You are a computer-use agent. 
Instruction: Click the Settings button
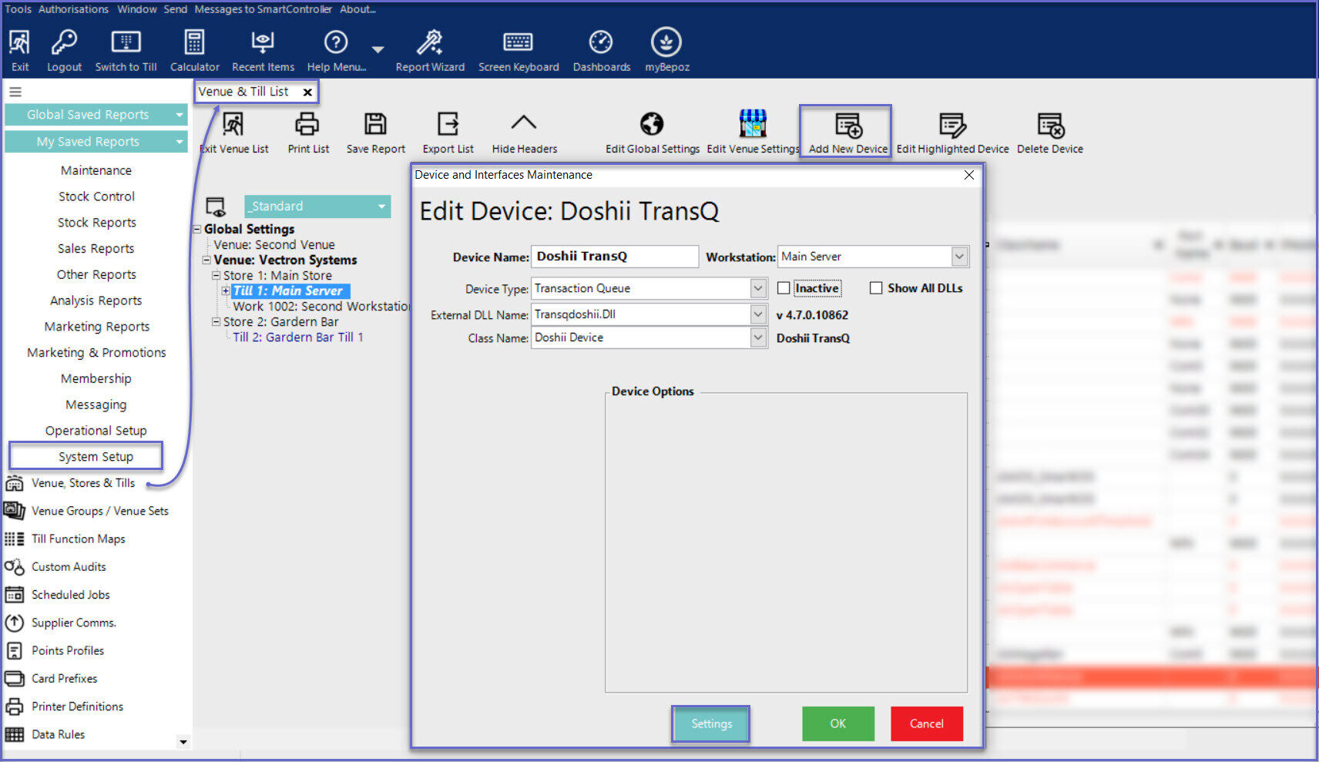click(711, 724)
